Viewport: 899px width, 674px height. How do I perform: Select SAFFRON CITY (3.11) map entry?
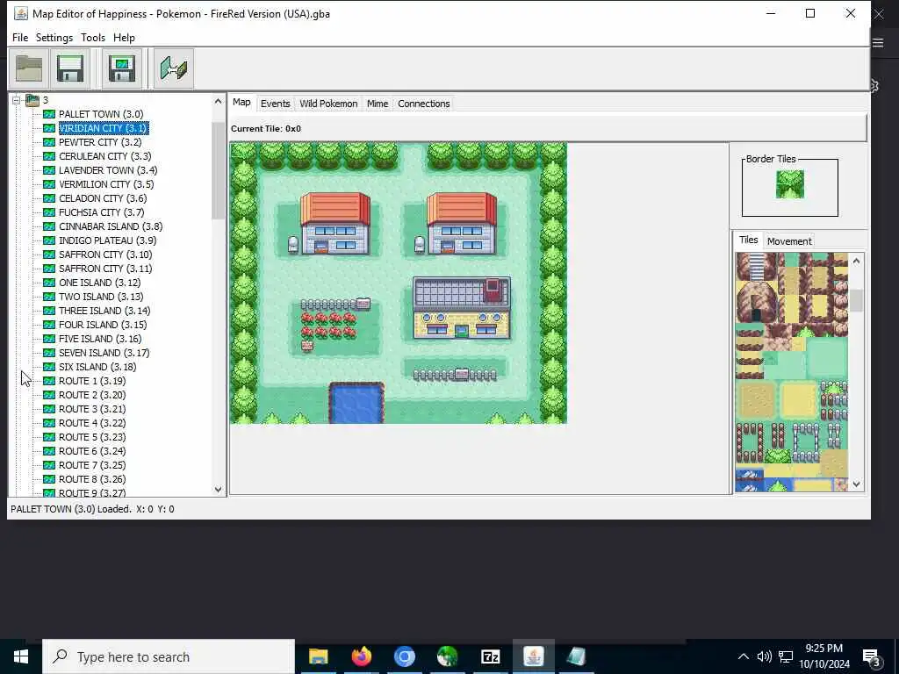[105, 269]
